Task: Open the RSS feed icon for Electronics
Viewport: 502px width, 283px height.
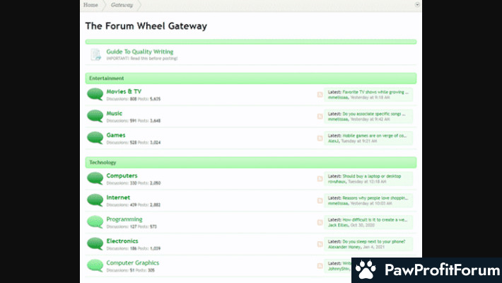Action: (x=320, y=244)
